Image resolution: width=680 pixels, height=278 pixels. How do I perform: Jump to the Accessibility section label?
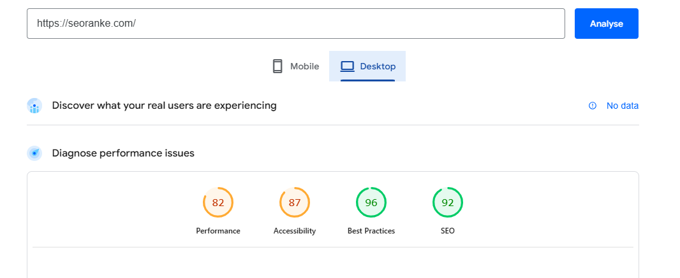295,231
